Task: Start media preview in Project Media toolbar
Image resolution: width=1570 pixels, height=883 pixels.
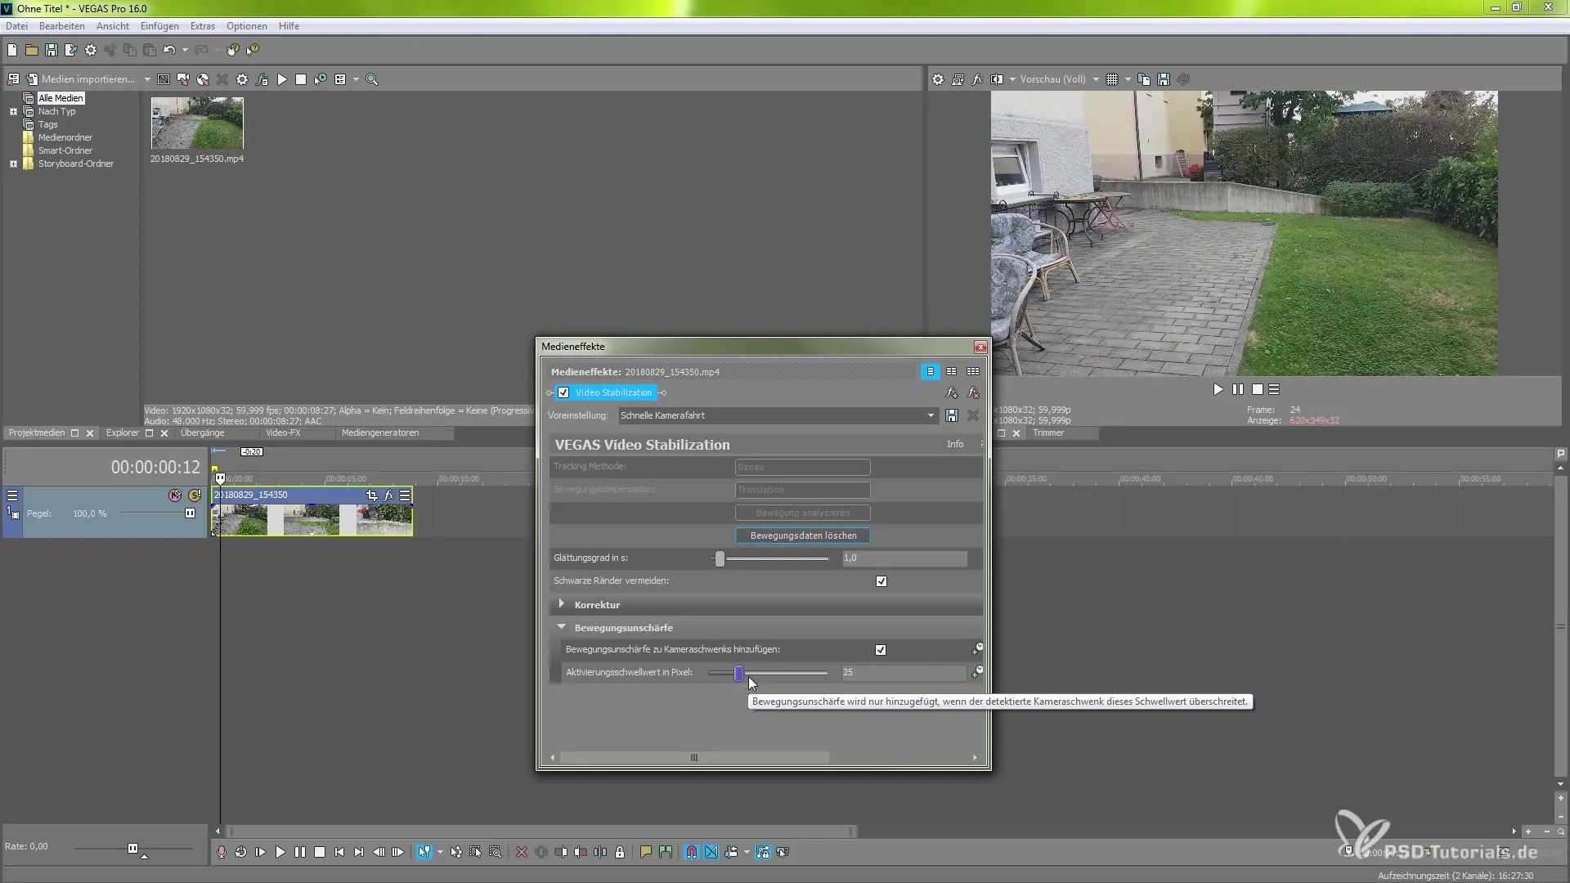Action: click(x=282, y=79)
